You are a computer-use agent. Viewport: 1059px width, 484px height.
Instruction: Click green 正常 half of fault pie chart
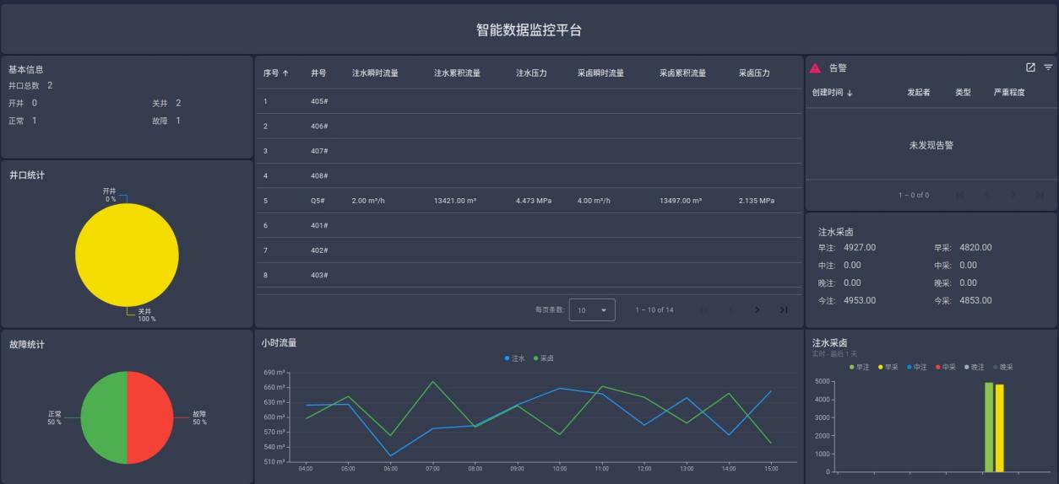(x=104, y=417)
